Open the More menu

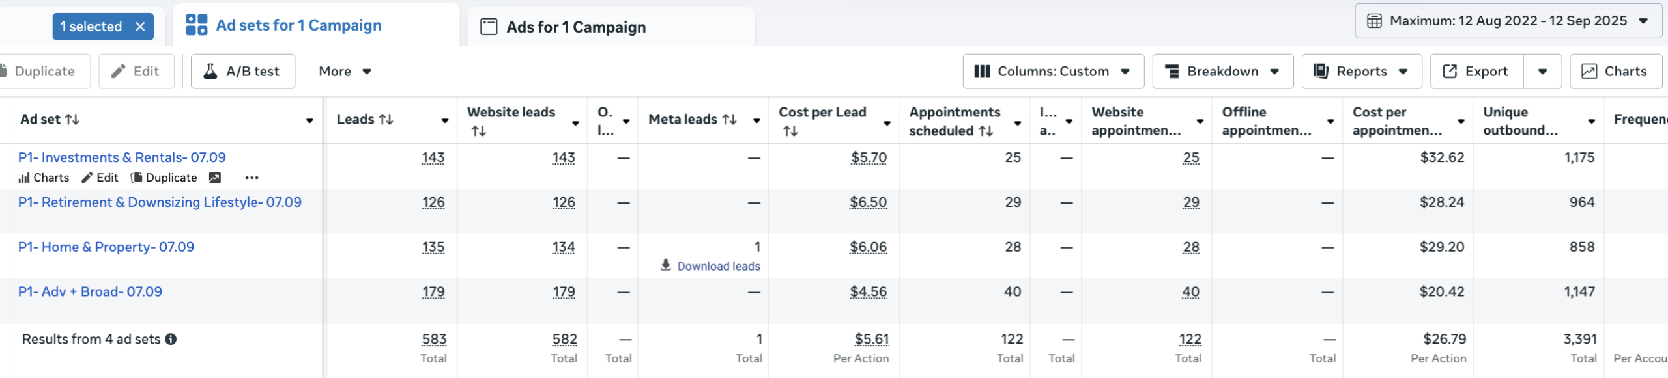[x=345, y=71]
